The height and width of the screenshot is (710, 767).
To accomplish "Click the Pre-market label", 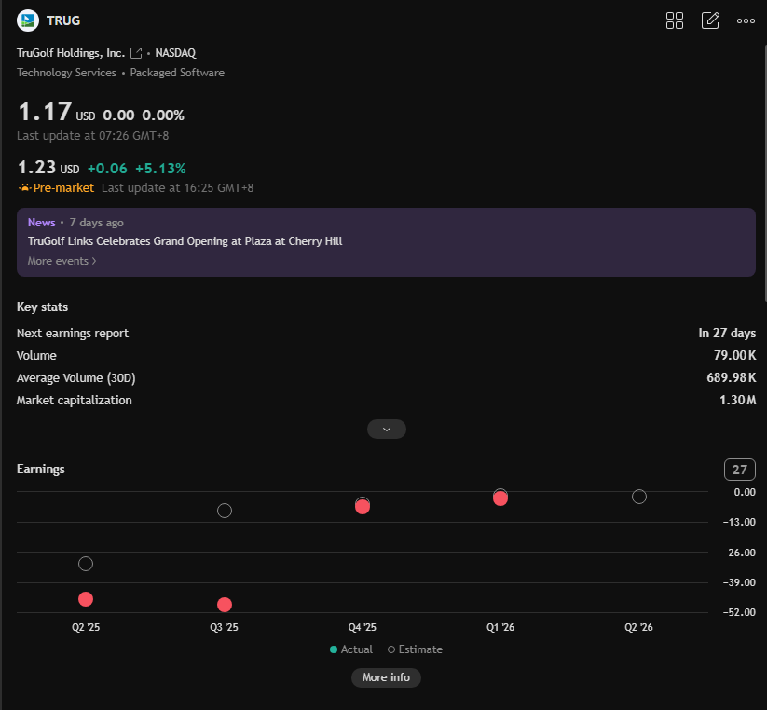I will pos(63,188).
